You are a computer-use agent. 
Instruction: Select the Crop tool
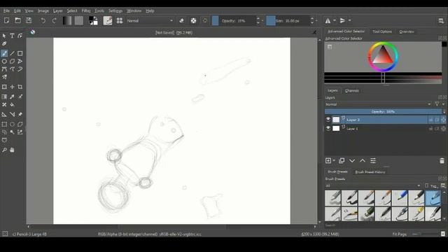tap(20, 87)
